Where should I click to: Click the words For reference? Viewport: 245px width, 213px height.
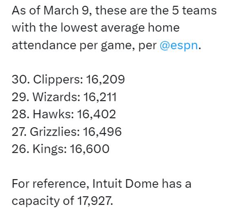pos(49,184)
